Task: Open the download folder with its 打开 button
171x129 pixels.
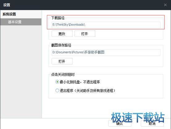Action: 85,34
